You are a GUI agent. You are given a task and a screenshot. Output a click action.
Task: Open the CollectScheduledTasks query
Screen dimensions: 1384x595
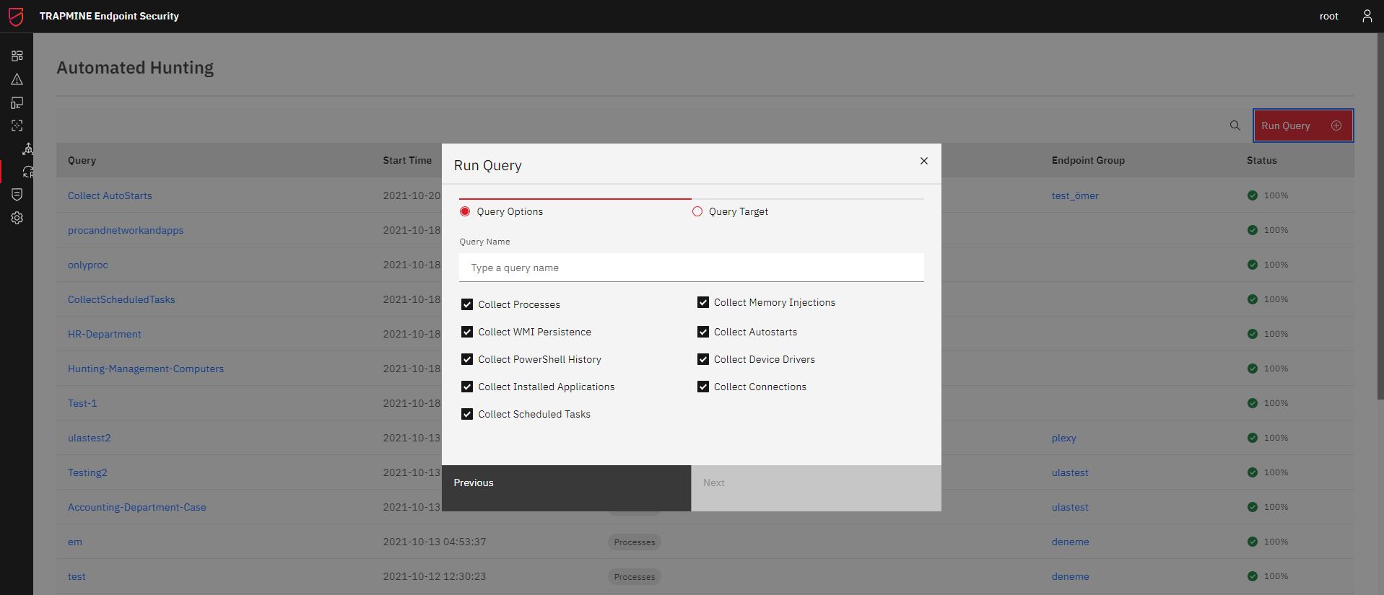click(121, 299)
